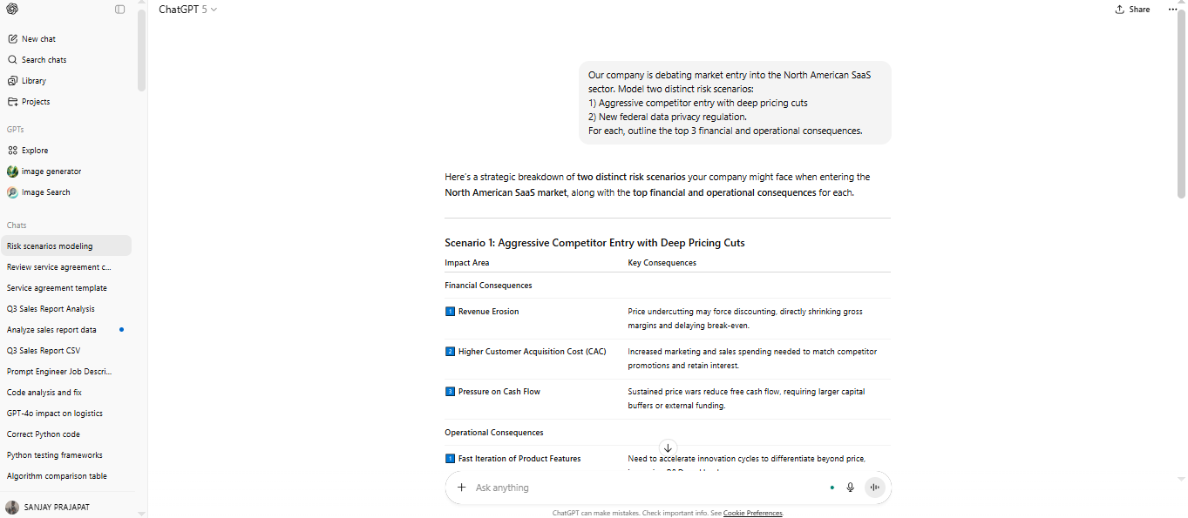This screenshot has height=518, width=1188.
Task: Open Projects section
Action: 36,102
